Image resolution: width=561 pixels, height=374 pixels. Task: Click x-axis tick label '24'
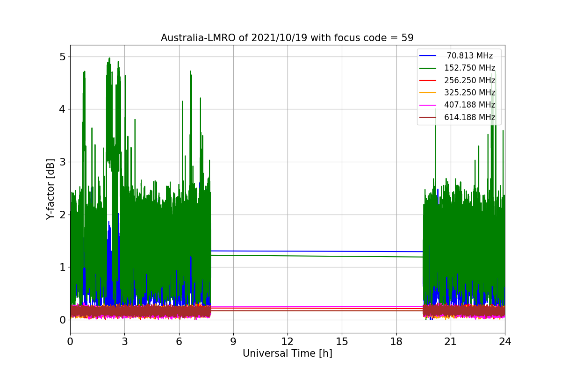click(505, 342)
